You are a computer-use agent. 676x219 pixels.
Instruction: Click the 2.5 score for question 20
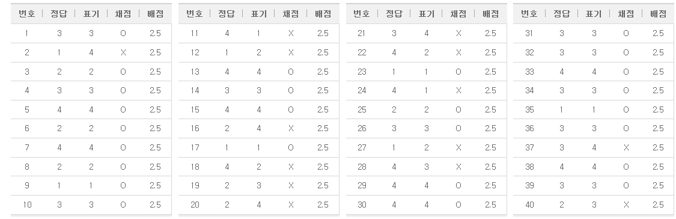pos(323,205)
